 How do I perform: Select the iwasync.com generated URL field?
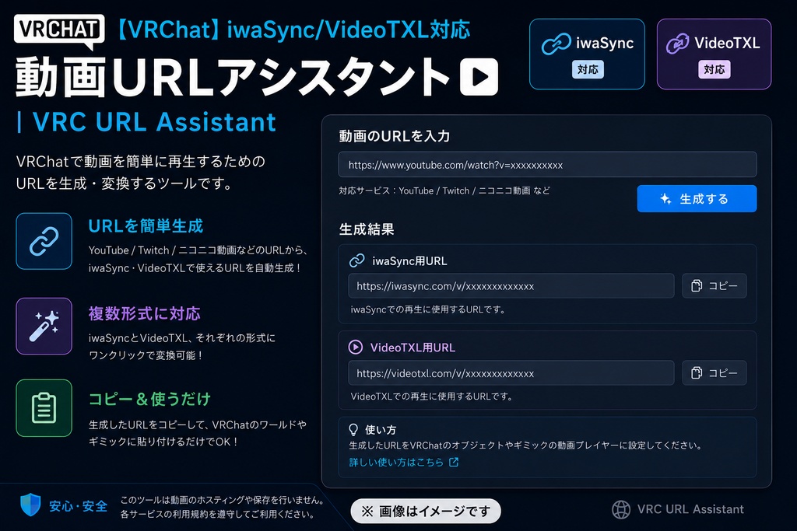511,286
